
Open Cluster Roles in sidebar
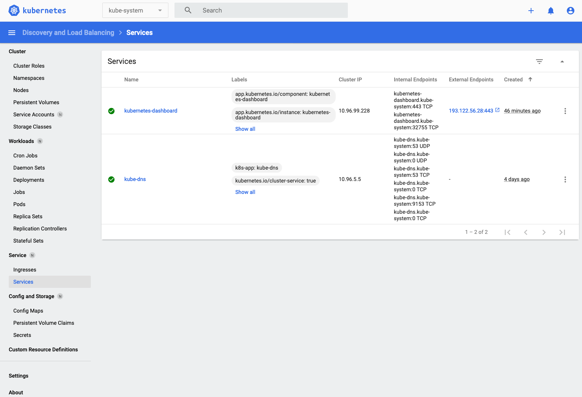tap(29, 66)
